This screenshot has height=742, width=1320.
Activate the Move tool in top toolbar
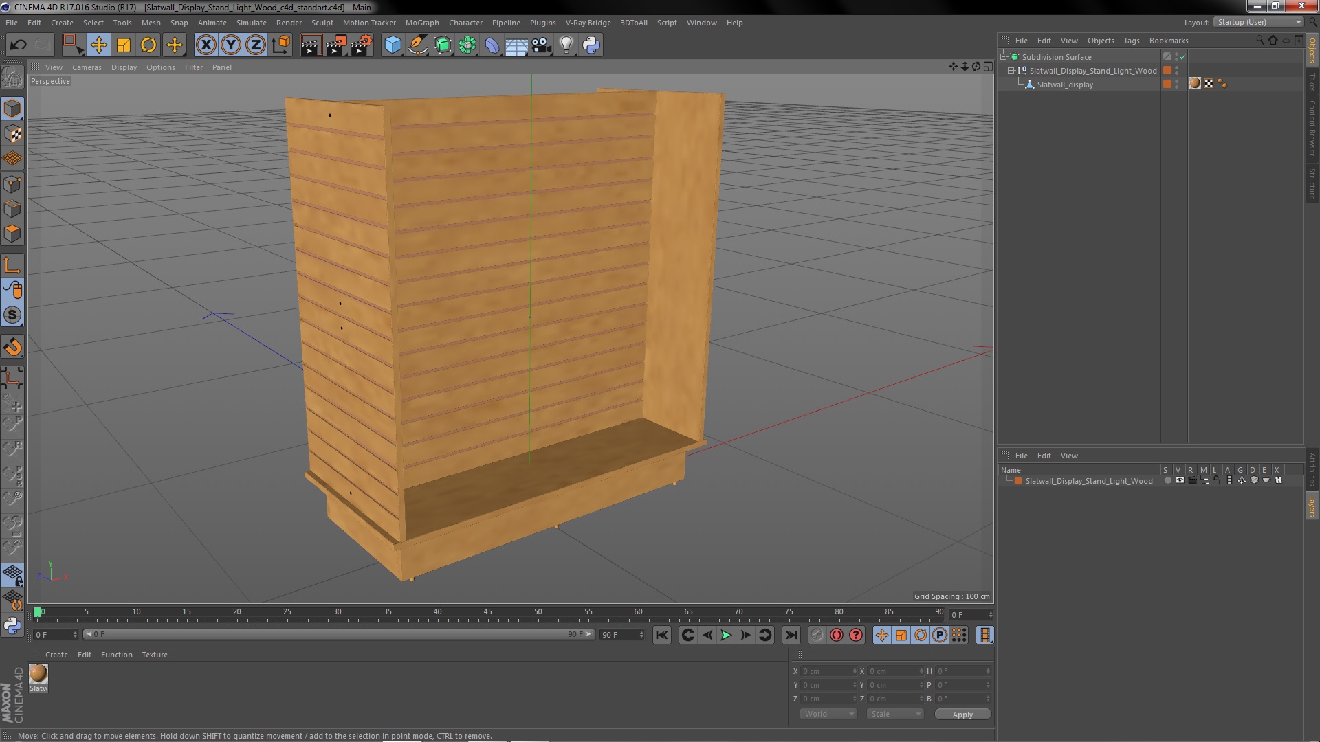(x=98, y=45)
